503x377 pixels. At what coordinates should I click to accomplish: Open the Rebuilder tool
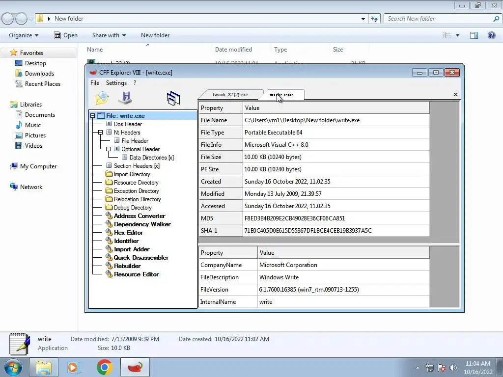127,266
